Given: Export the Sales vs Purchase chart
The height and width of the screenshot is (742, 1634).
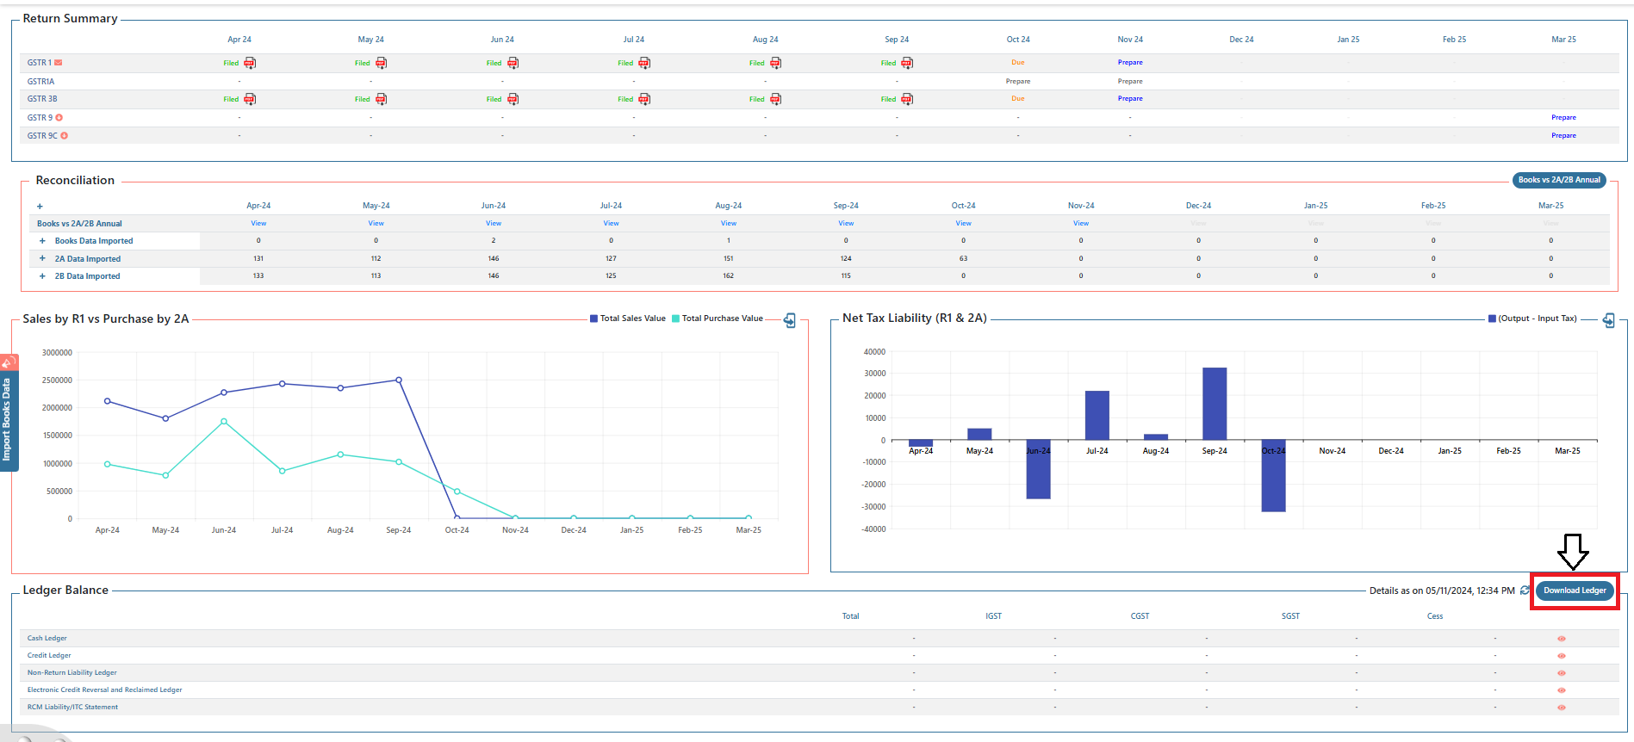Looking at the screenshot, I should tap(790, 320).
